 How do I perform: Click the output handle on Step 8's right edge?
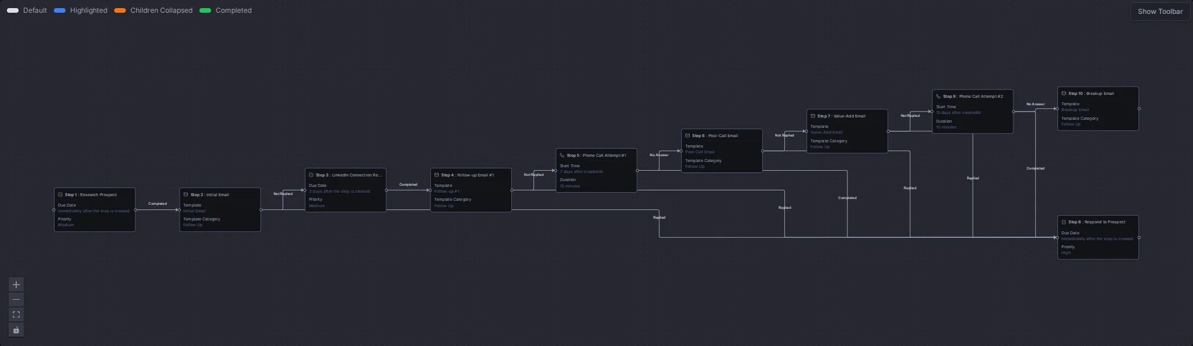click(1139, 238)
